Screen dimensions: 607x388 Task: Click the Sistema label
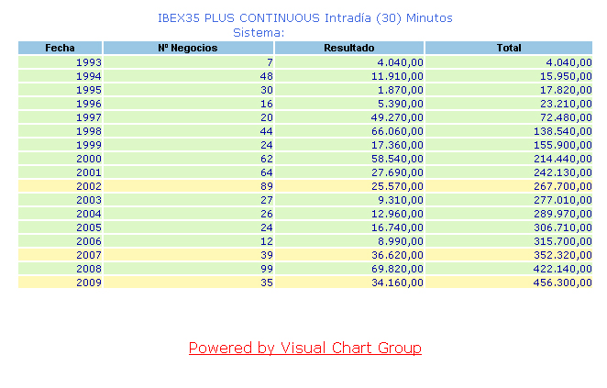pyautogui.click(x=259, y=32)
